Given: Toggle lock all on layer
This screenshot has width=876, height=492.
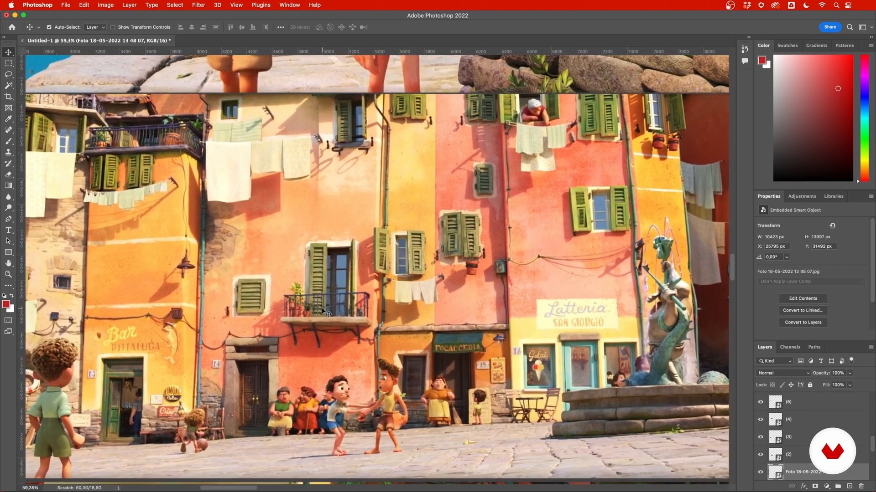Looking at the screenshot, I should pos(810,385).
